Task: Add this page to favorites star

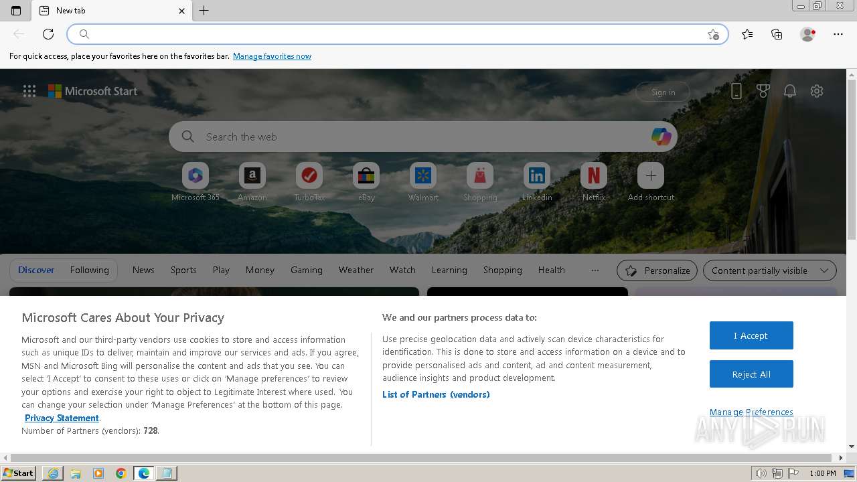Action: point(713,34)
